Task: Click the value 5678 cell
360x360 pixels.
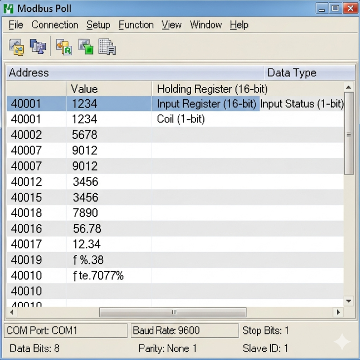Action: click(x=109, y=135)
